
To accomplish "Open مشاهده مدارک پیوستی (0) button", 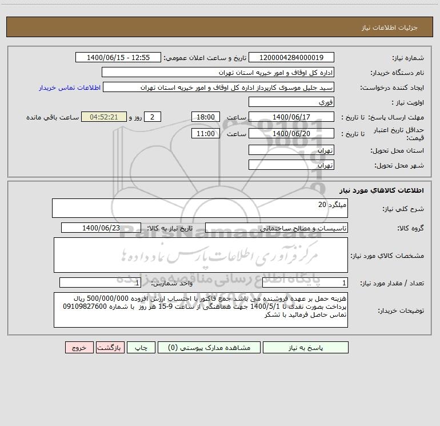I will click(209, 347).
